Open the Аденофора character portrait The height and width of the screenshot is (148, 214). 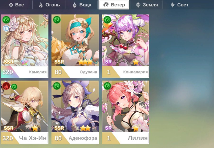(x=75, y=106)
